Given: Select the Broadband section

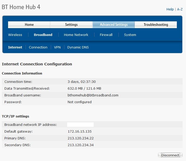Looking at the screenshot, I should tap(43, 35).
